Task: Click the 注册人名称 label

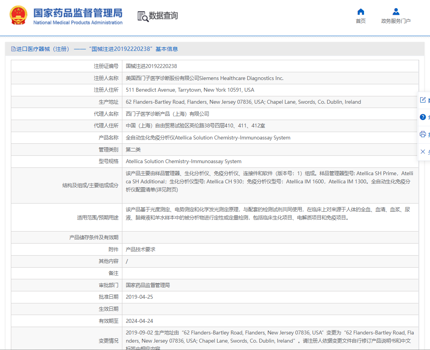Action: (106, 78)
